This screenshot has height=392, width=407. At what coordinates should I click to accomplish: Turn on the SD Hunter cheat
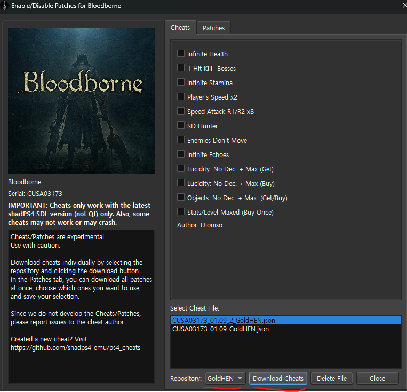[x=181, y=125]
